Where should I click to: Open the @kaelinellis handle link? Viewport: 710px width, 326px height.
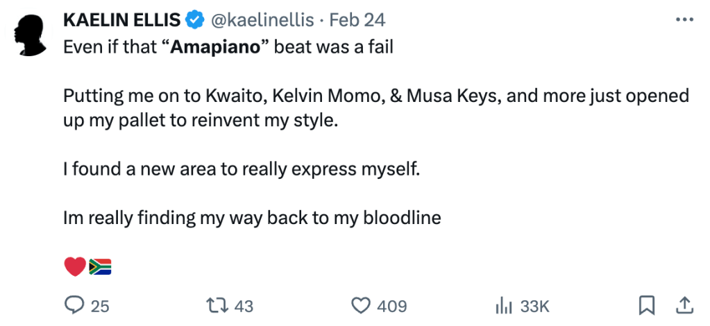coord(263,21)
